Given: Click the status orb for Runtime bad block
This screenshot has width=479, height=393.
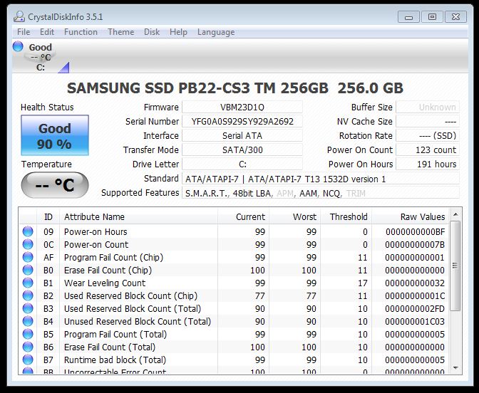Looking at the screenshot, I should [28, 360].
